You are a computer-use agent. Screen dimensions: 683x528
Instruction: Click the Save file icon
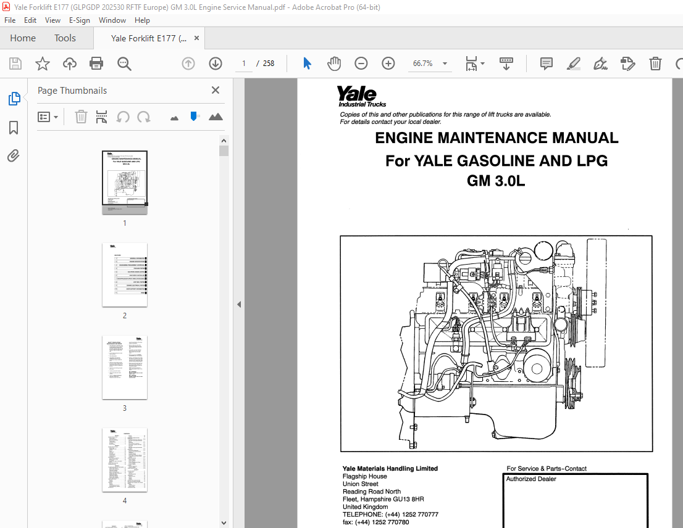coord(15,64)
